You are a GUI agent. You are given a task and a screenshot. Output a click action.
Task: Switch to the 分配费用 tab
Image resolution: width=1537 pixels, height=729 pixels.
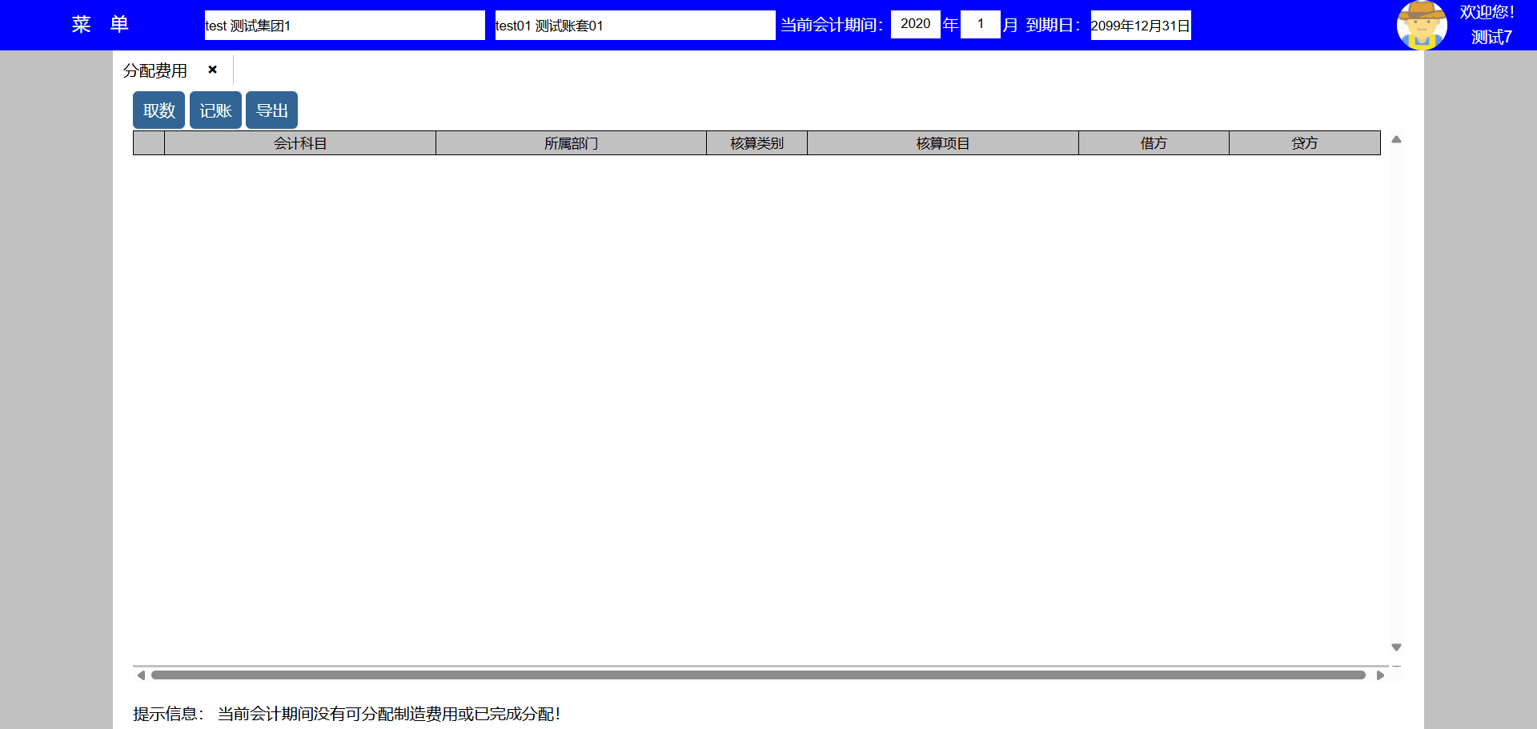coord(155,70)
